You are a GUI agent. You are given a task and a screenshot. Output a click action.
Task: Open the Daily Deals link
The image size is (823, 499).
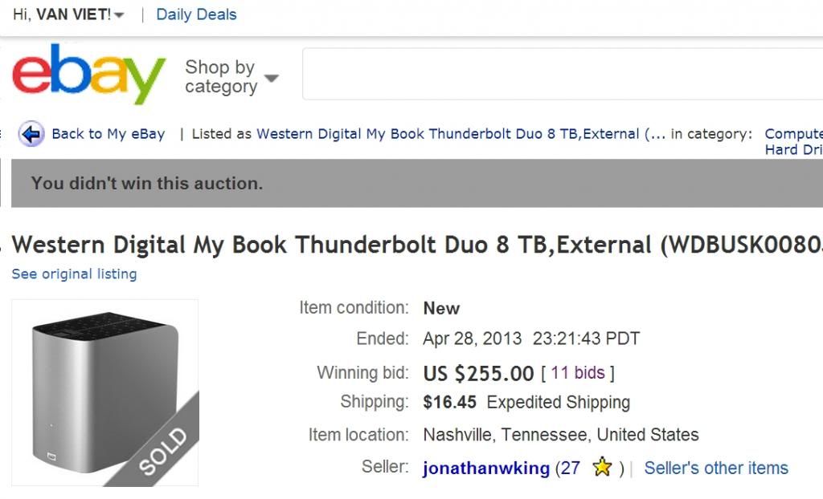[x=196, y=14]
